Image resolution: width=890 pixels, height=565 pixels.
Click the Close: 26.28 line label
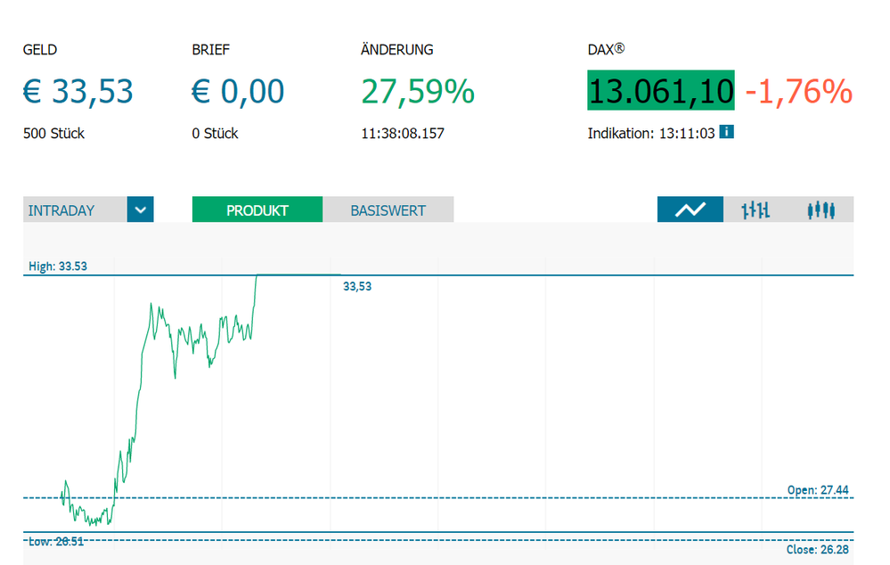pyautogui.click(x=817, y=550)
